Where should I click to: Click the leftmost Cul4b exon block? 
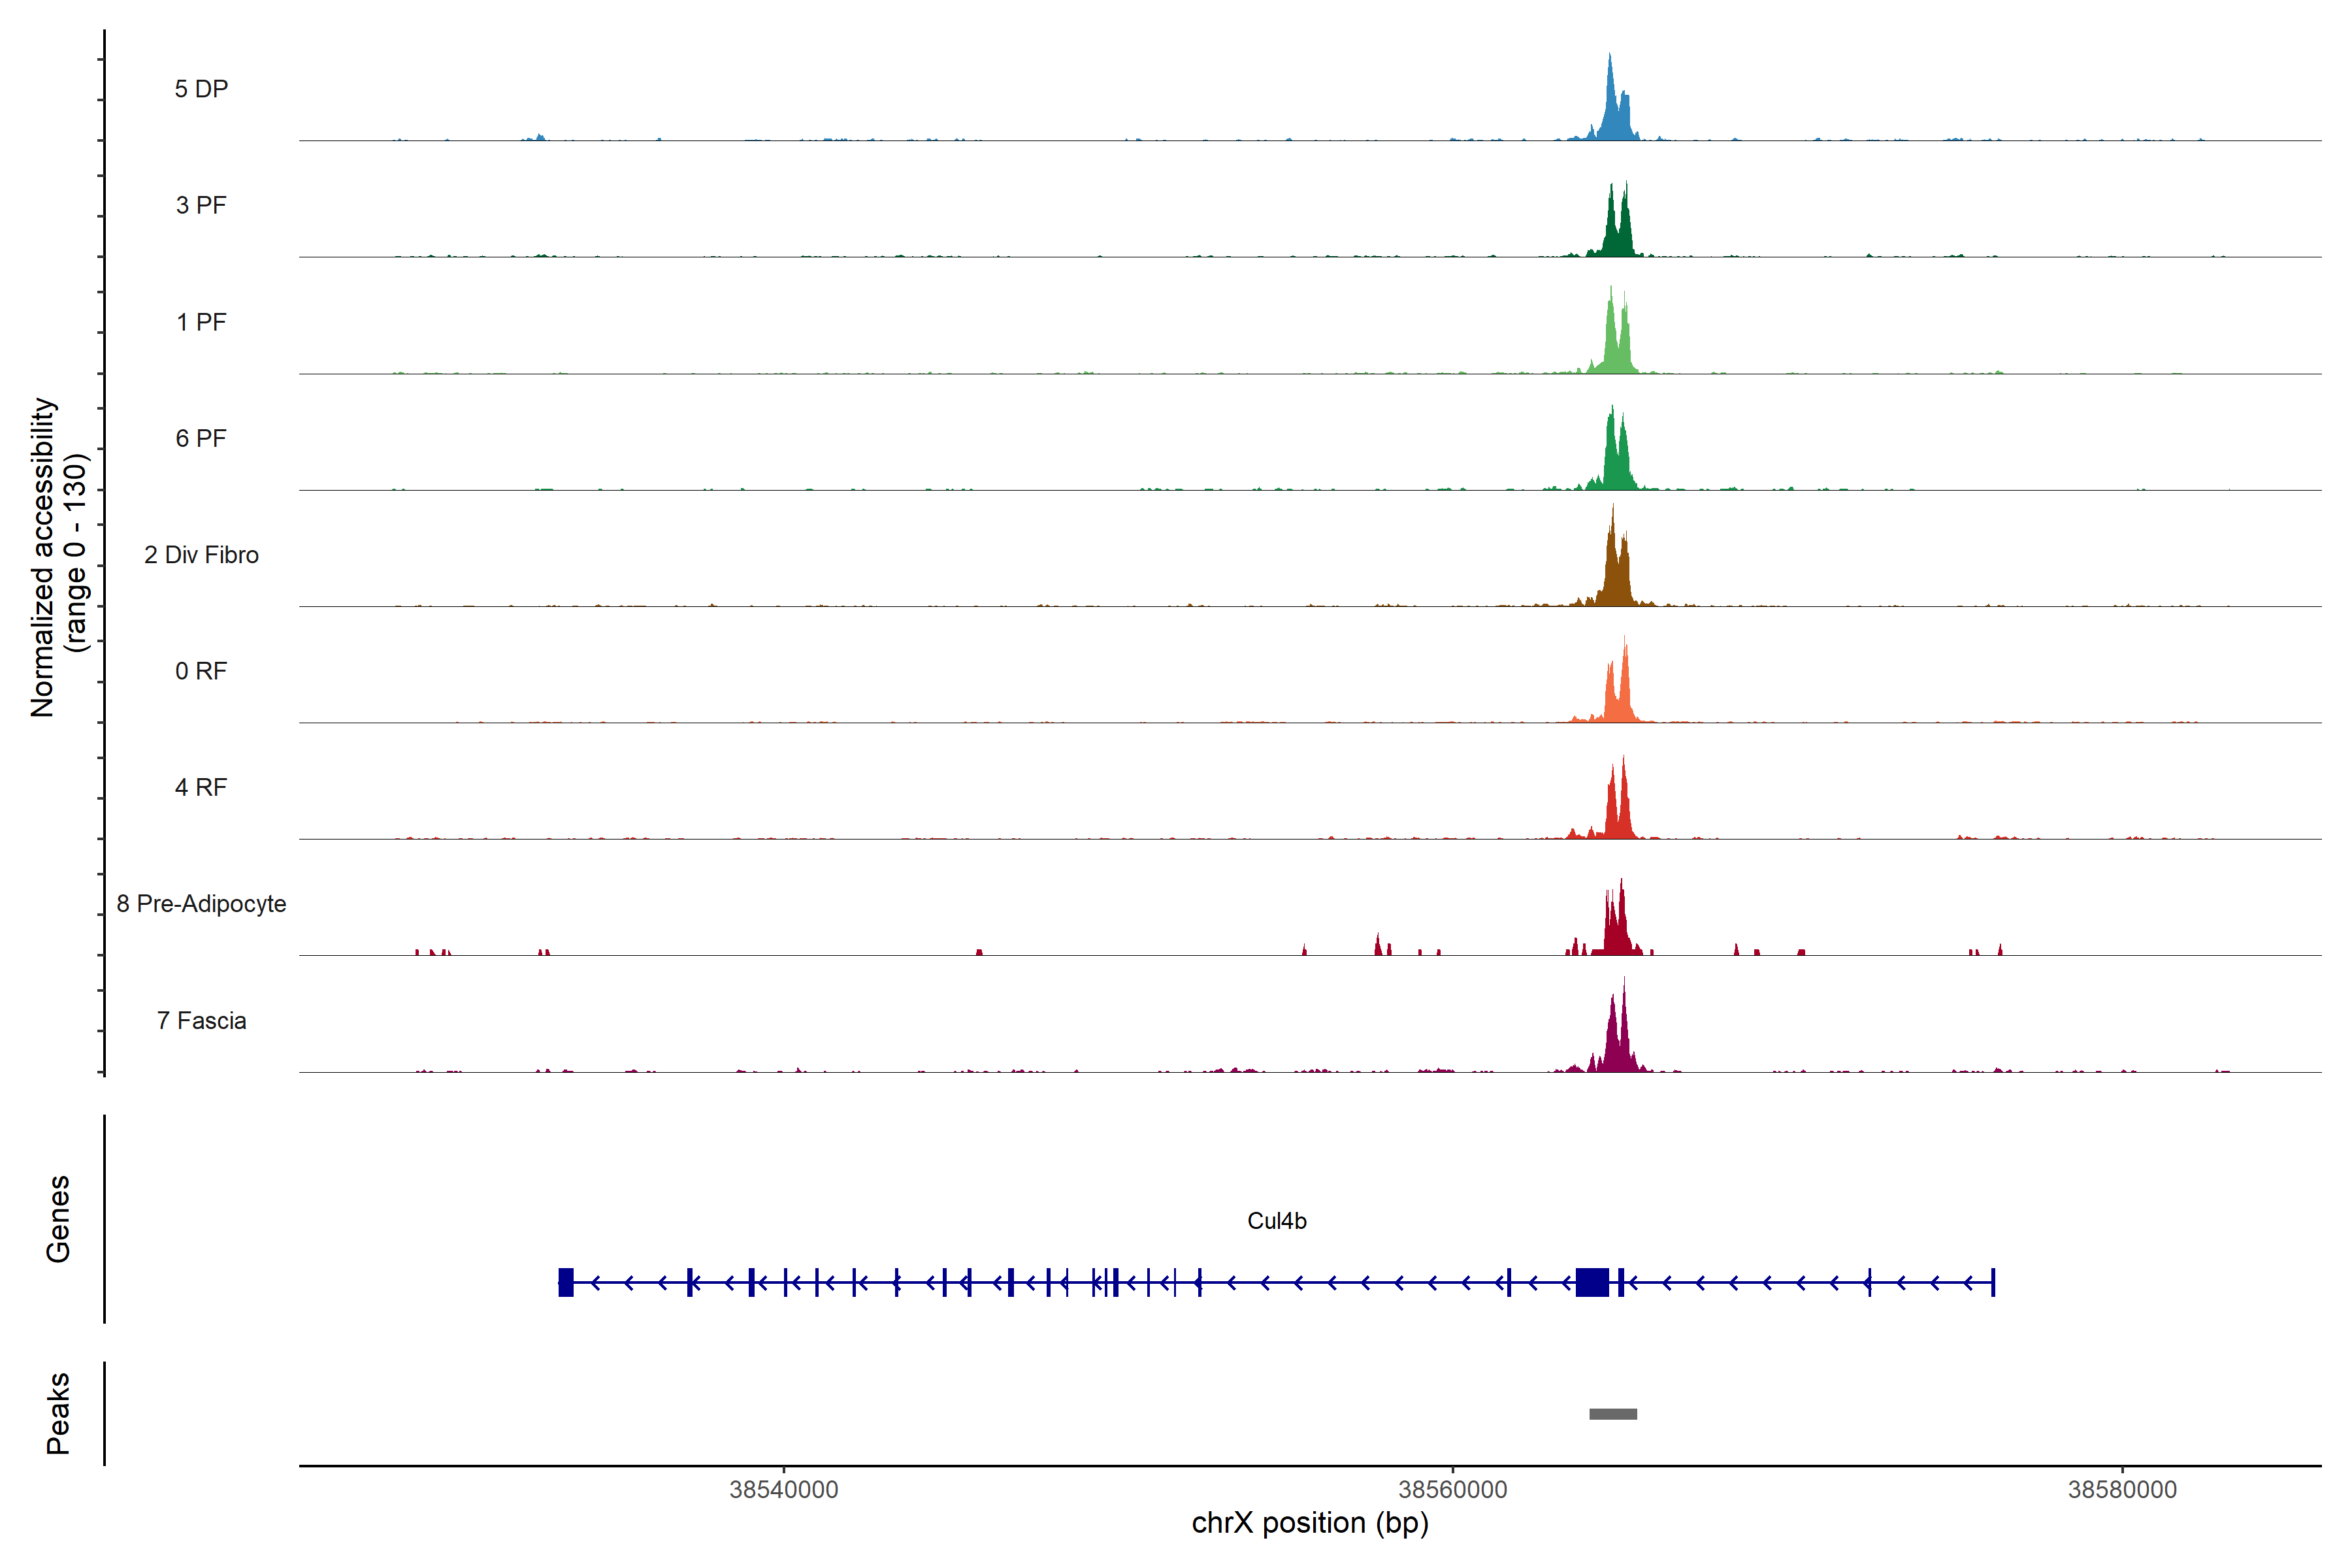tap(566, 1282)
